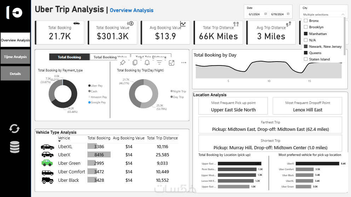Open more options ellipsis on visual

point(184,63)
